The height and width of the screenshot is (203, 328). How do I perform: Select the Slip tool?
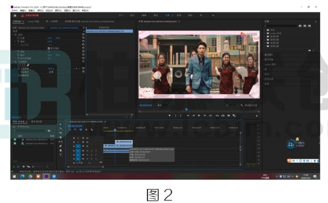click(61, 142)
